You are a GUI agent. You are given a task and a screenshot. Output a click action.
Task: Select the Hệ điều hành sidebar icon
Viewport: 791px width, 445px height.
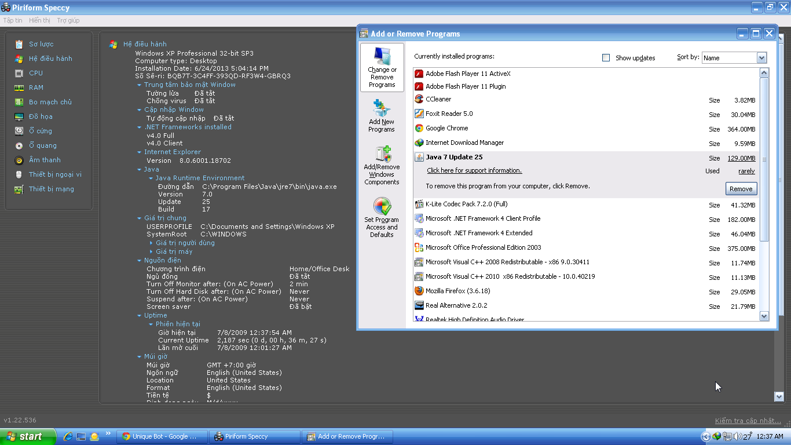click(x=19, y=59)
